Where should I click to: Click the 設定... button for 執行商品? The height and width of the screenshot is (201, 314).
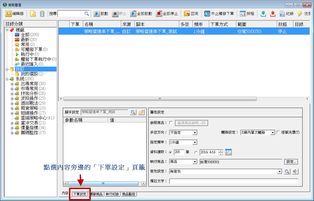291,162
